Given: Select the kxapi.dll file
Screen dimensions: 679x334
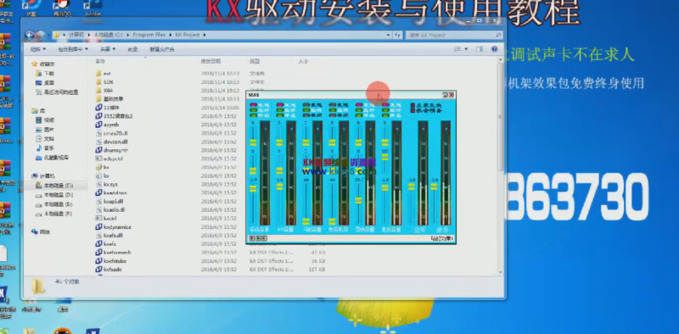Looking at the screenshot, I should [110, 201].
